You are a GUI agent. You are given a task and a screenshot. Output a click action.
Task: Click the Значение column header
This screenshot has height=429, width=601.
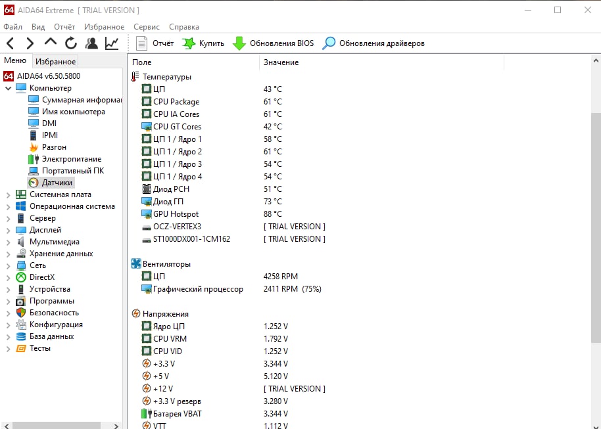tap(382, 62)
